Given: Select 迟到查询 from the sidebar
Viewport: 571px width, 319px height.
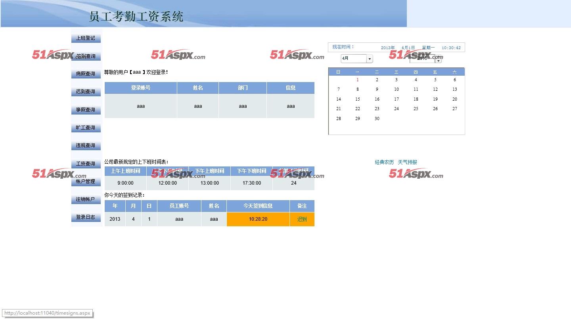Looking at the screenshot, I should (86, 92).
